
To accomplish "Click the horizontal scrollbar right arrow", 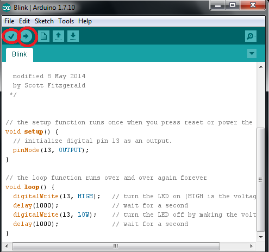I will tap(252, 246).
